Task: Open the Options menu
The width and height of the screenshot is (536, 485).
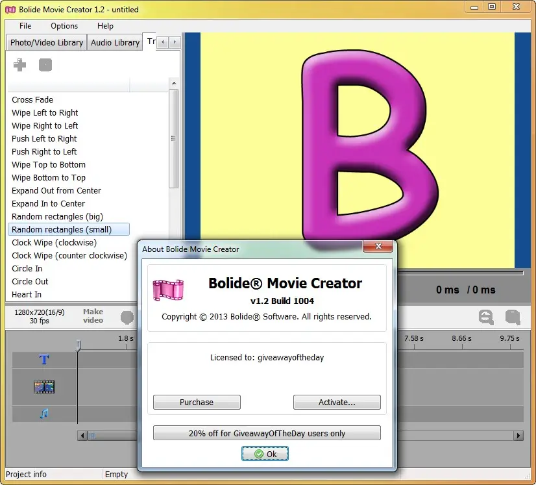Action: click(x=64, y=26)
